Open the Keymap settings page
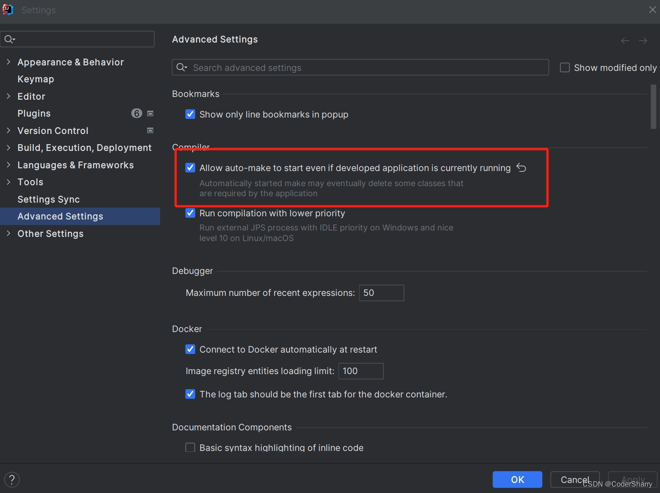This screenshot has width=660, height=493. [36, 79]
